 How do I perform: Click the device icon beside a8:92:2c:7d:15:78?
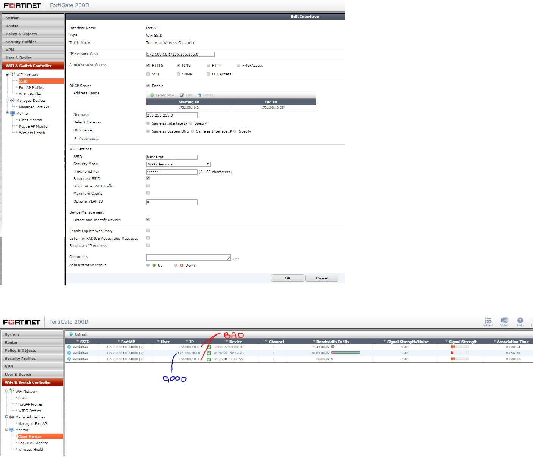(209, 353)
